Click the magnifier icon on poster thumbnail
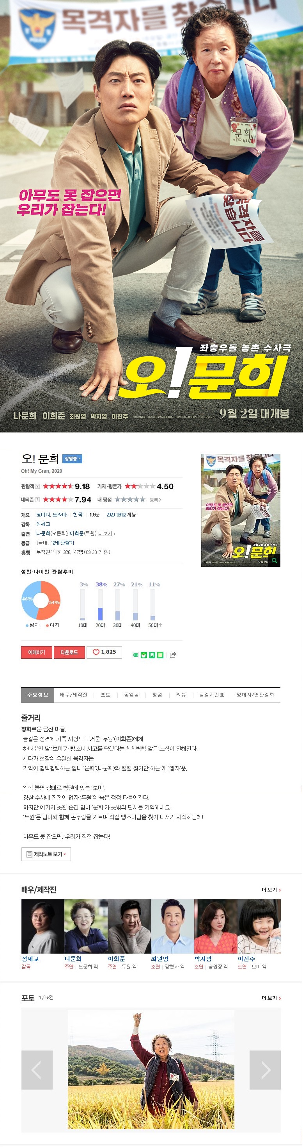303x1147 pixels. pyautogui.click(x=275, y=561)
